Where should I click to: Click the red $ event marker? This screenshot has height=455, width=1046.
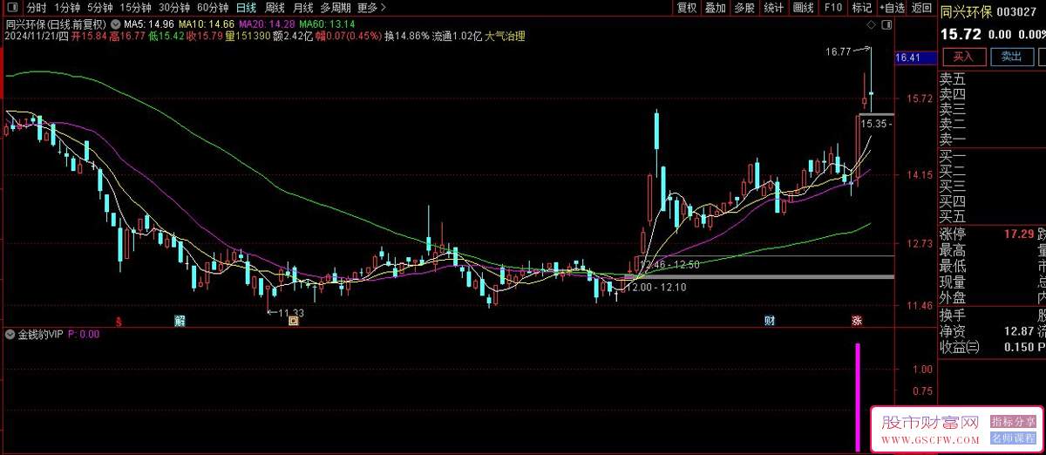pyautogui.click(x=119, y=321)
